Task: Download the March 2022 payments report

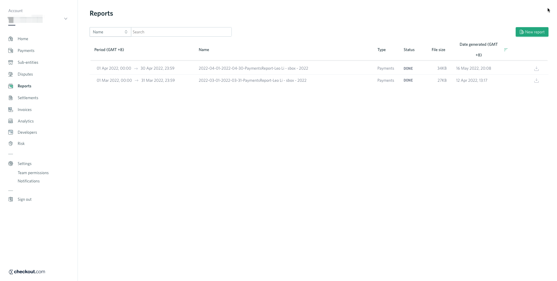Action: (536, 80)
